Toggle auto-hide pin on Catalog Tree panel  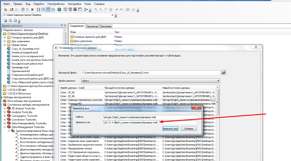pos(62,26)
